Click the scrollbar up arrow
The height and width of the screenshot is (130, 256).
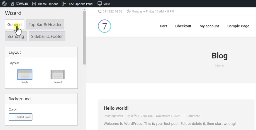pyautogui.click(x=84, y=9)
